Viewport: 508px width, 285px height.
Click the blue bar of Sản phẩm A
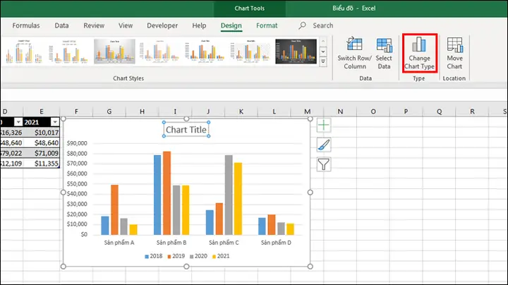coord(105,226)
